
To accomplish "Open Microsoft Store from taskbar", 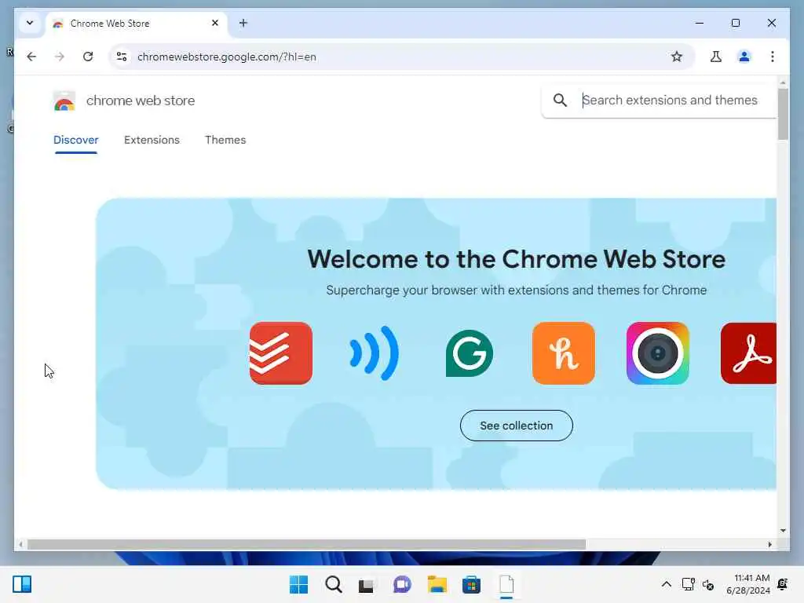I will tap(471, 584).
